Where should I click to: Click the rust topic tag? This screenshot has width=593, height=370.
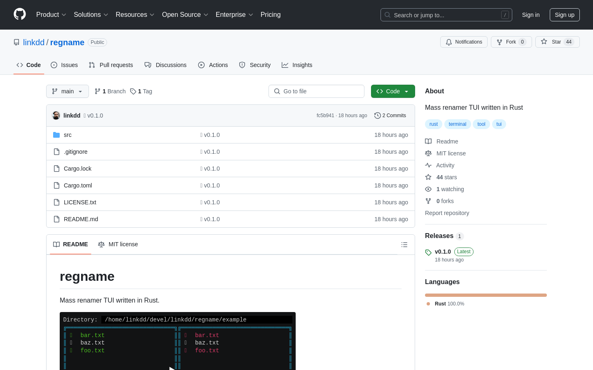click(x=434, y=124)
